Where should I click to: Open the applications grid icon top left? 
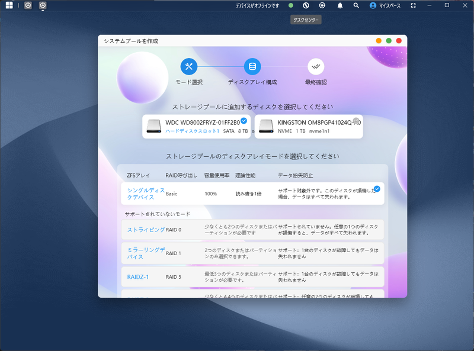9,5
